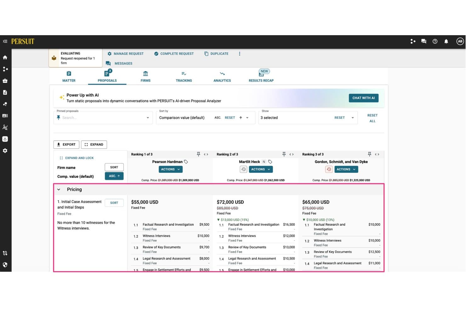Click the Expand button next to Export
This screenshot has height=310, width=466.
[x=94, y=144]
